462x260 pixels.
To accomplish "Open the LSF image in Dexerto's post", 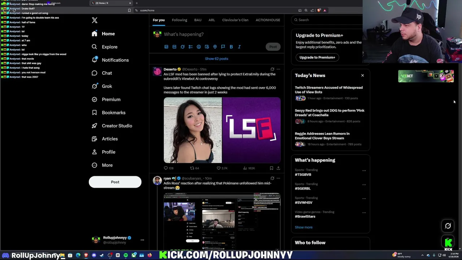I will (252, 130).
